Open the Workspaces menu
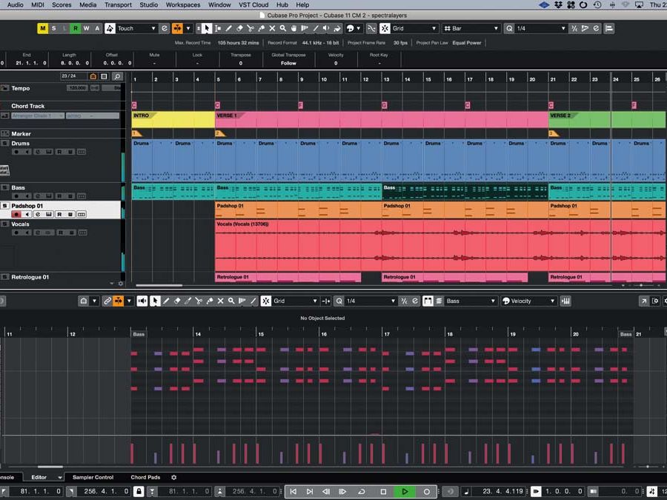Screen dimensions: 667x500 click(183, 4)
